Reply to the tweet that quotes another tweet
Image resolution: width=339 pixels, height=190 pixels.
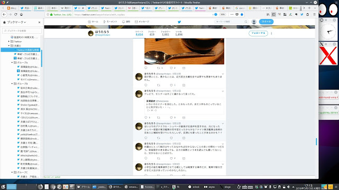146,117
